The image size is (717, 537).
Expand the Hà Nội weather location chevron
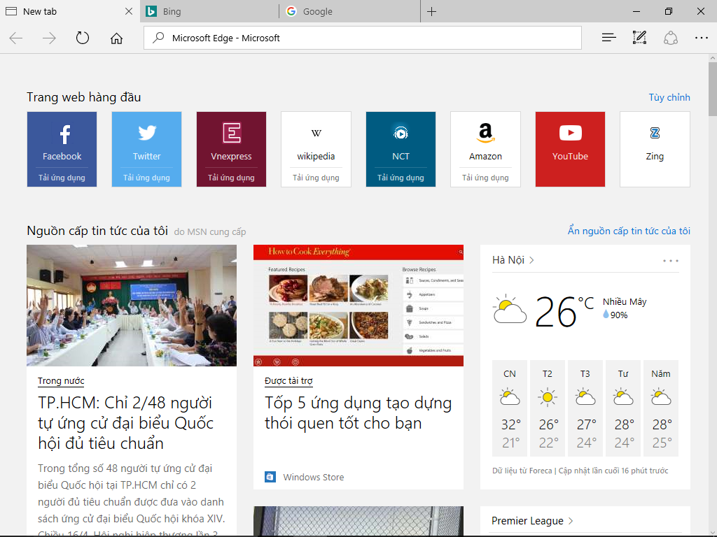click(531, 260)
